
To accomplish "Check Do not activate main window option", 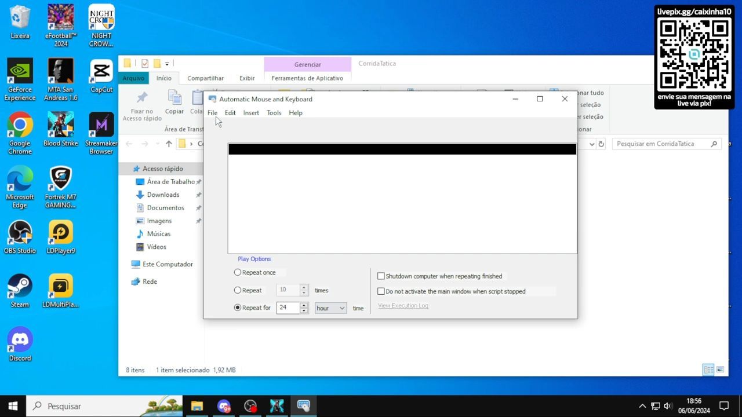I will [x=381, y=291].
